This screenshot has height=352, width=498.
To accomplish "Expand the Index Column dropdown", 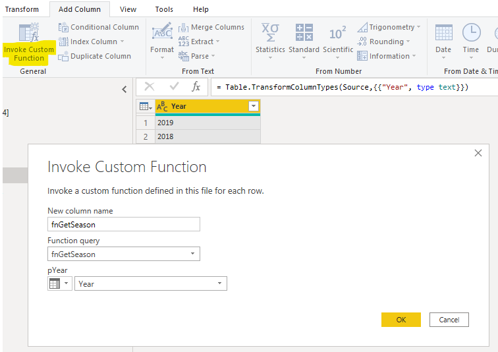I will (x=122, y=42).
